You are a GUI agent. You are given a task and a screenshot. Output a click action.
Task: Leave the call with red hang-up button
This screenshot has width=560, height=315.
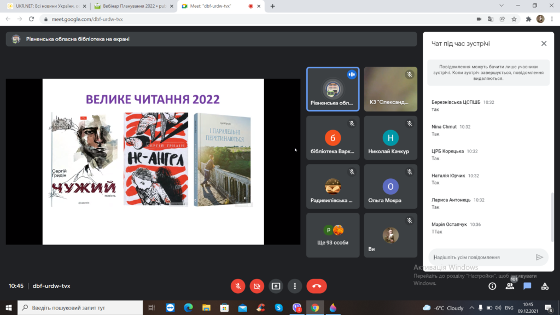pyautogui.click(x=316, y=285)
